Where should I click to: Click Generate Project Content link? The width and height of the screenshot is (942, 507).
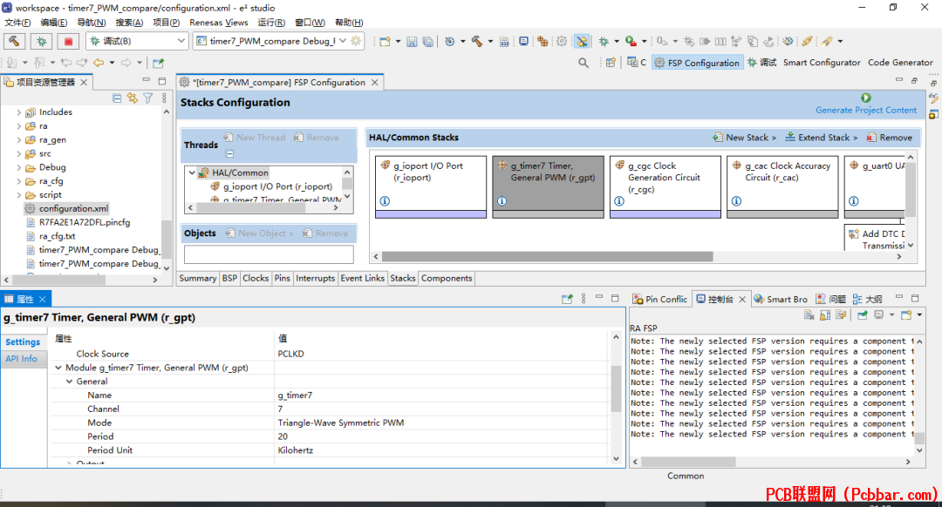click(x=866, y=111)
